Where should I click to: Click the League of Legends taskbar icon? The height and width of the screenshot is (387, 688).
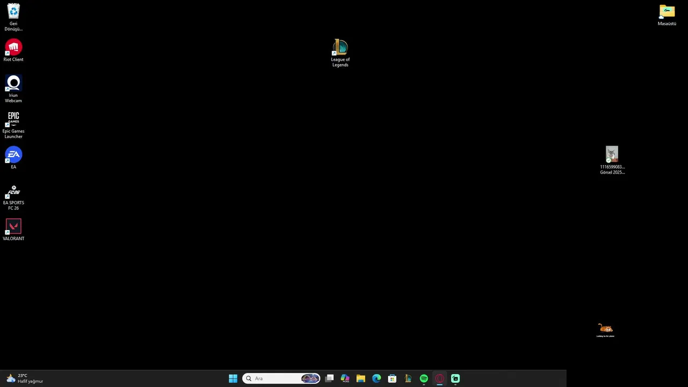(x=408, y=378)
